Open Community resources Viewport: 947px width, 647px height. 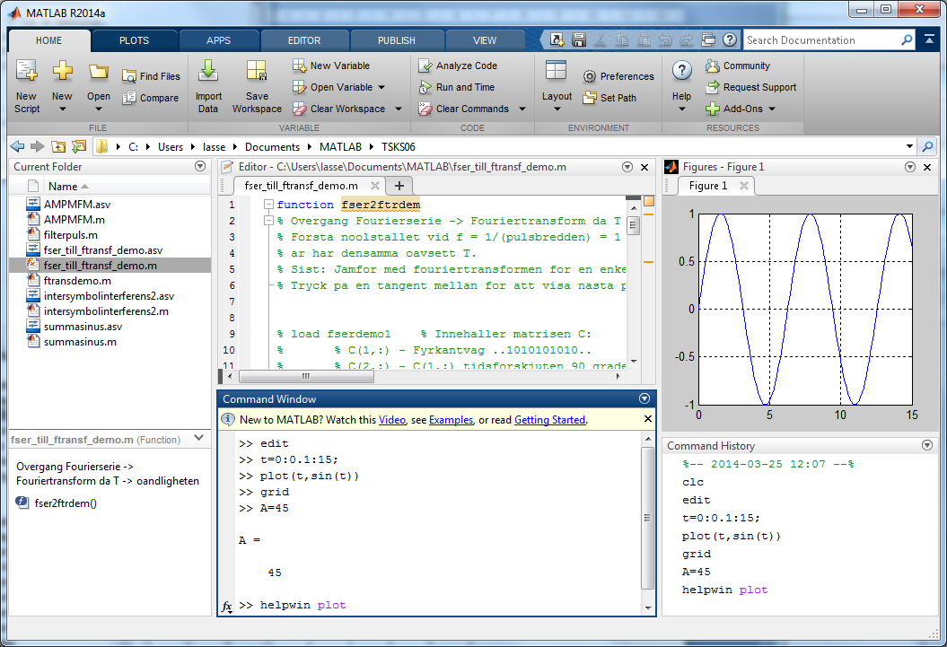point(738,66)
